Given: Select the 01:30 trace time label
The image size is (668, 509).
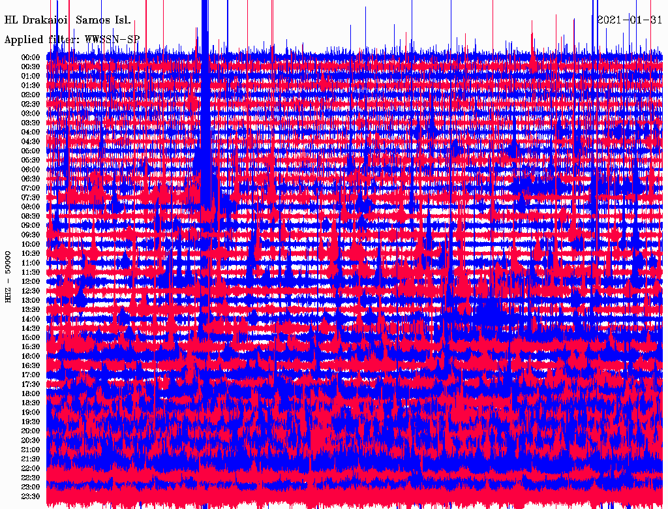Looking at the screenshot, I should [31, 85].
